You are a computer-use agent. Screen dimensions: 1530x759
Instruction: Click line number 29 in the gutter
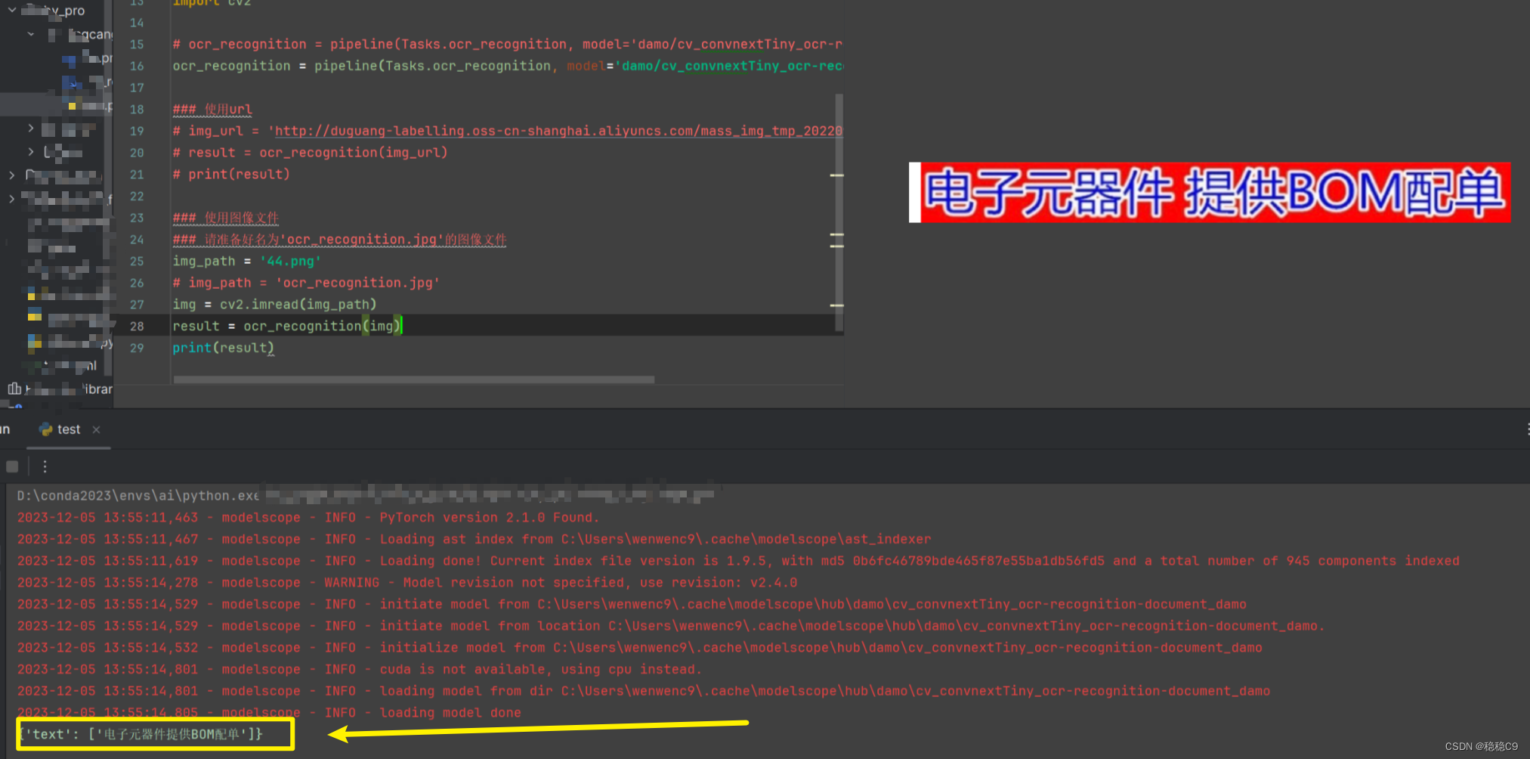(137, 348)
